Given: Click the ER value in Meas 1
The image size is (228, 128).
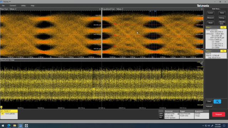Looking at the screenshot, I should tap(217, 36).
